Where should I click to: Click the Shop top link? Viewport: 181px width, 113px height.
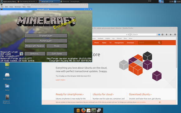125,39
